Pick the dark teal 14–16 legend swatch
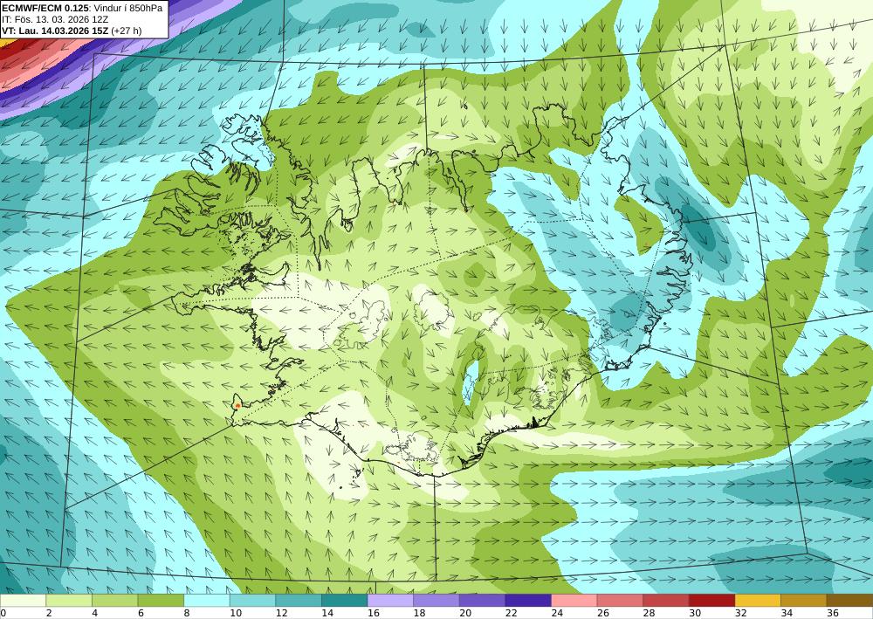The width and height of the screenshot is (873, 619). pyautogui.click(x=345, y=601)
